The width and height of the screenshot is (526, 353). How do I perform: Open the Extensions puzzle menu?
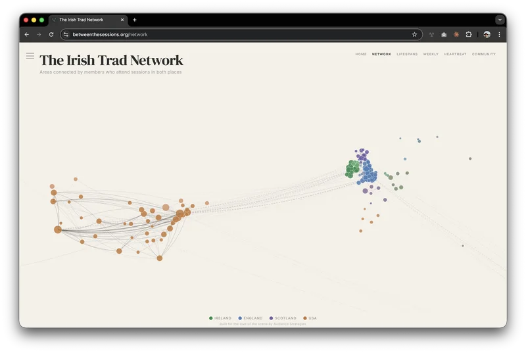469,35
